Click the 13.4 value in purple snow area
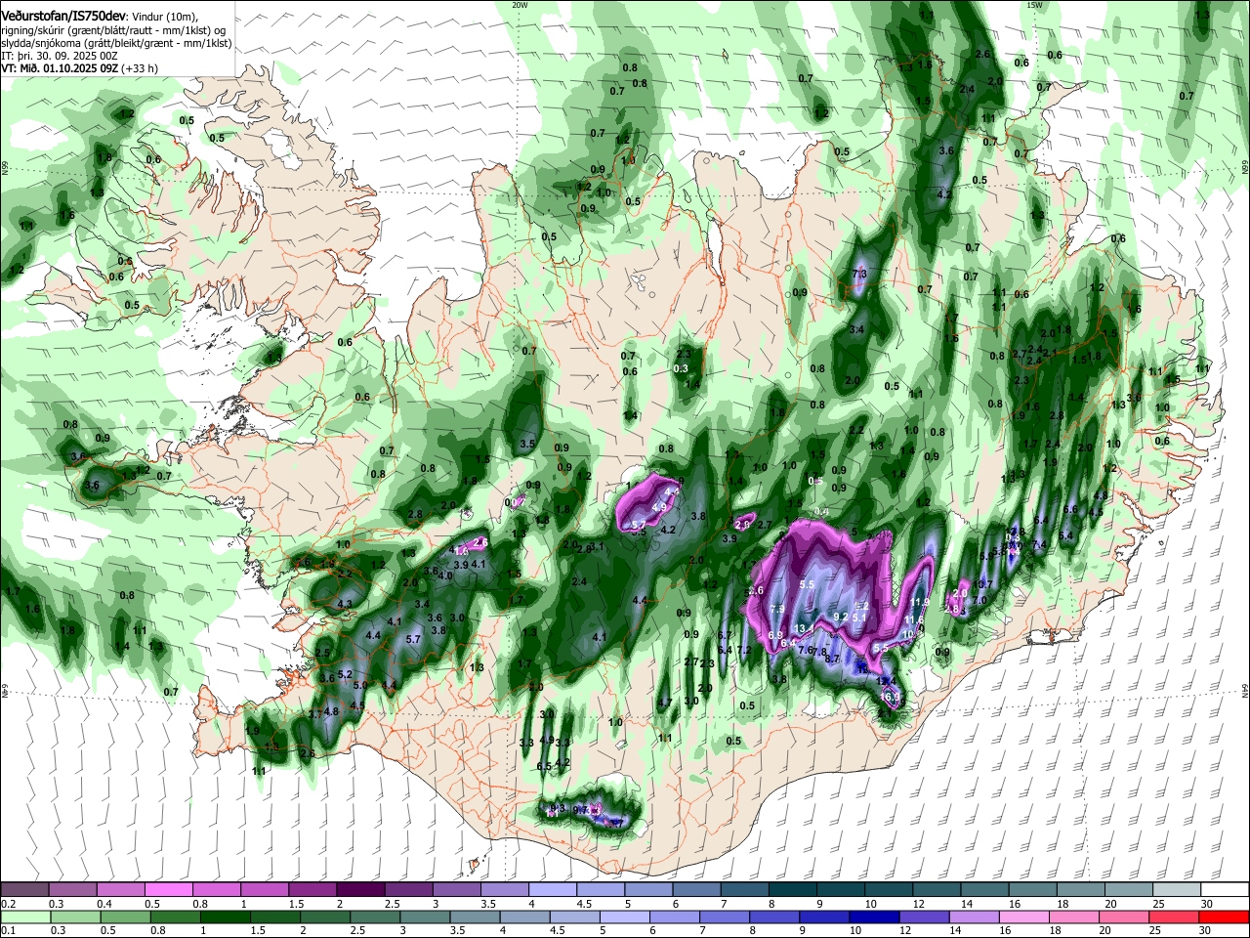The image size is (1250, 938). click(805, 628)
